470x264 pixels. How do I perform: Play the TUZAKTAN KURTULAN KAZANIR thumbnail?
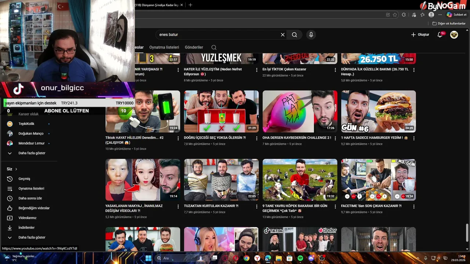[221, 180]
